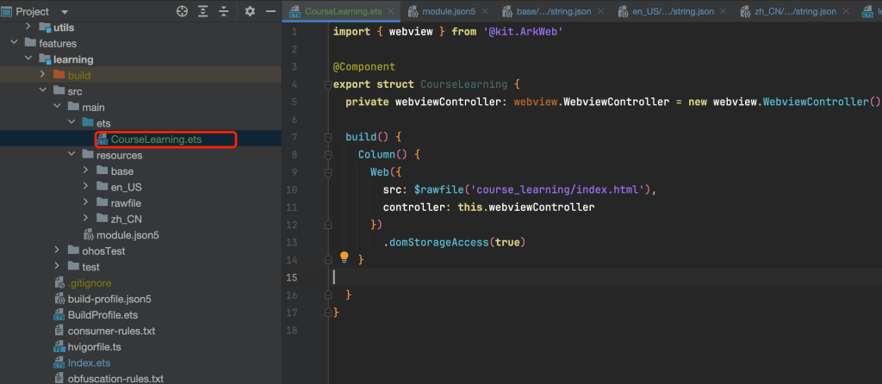The width and height of the screenshot is (882, 384).
Task: Click the yellow lightbulb quick-fix icon
Action: 345,257
